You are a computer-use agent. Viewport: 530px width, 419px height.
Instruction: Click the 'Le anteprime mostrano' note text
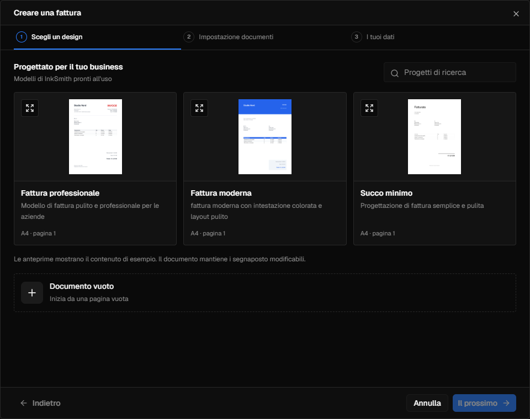click(x=160, y=259)
